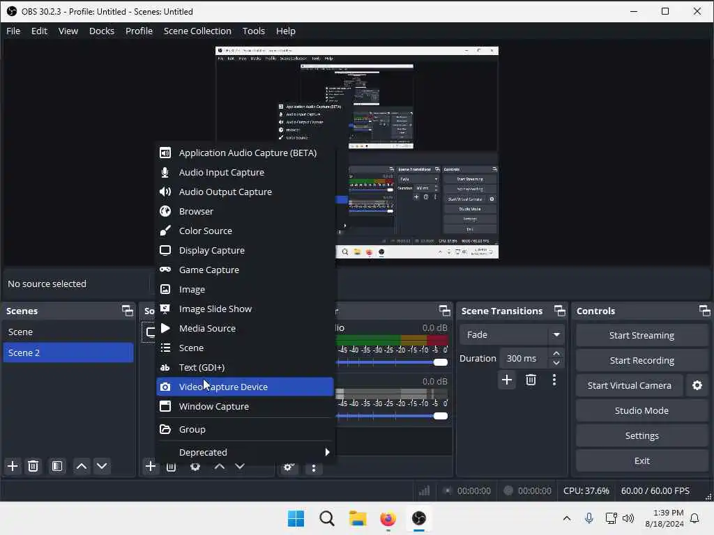Click Start Recording
This screenshot has width=714, height=535.
pos(641,360)
